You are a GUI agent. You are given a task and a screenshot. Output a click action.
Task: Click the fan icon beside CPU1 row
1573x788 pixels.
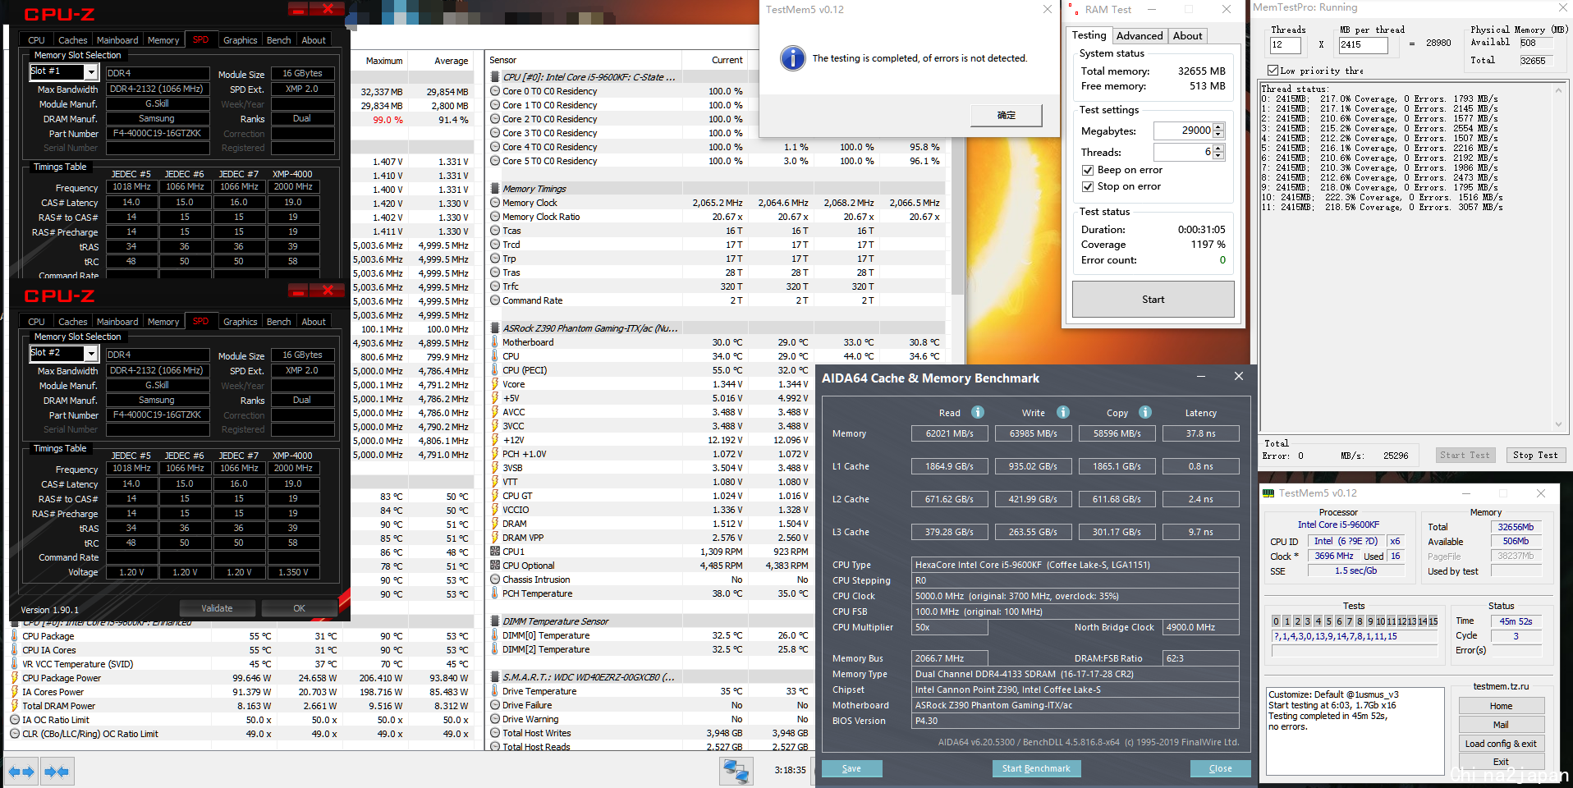click(x=495, y=552)
